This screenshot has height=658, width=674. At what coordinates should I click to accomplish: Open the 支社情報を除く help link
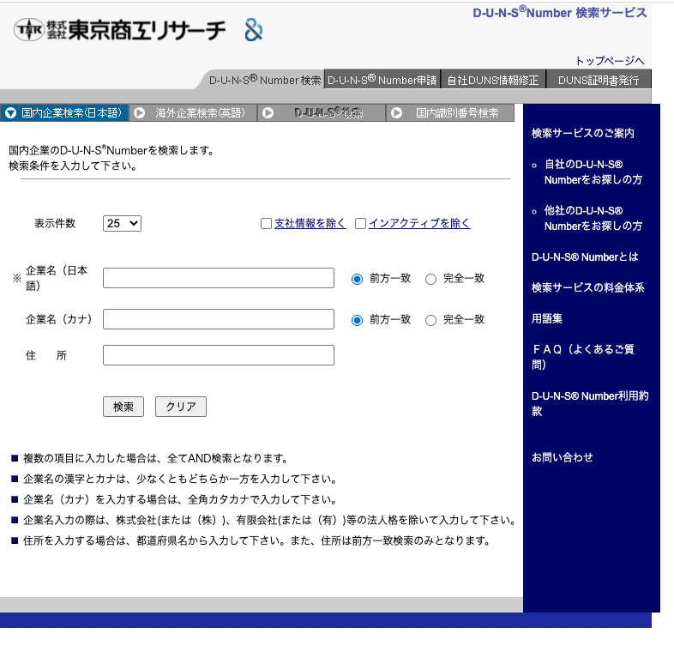point(310,223)
